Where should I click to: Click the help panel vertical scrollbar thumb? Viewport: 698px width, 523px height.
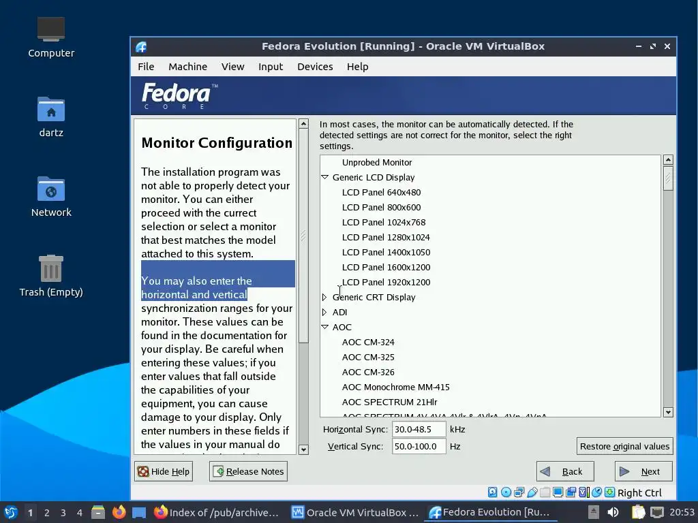tap(303, 236)
